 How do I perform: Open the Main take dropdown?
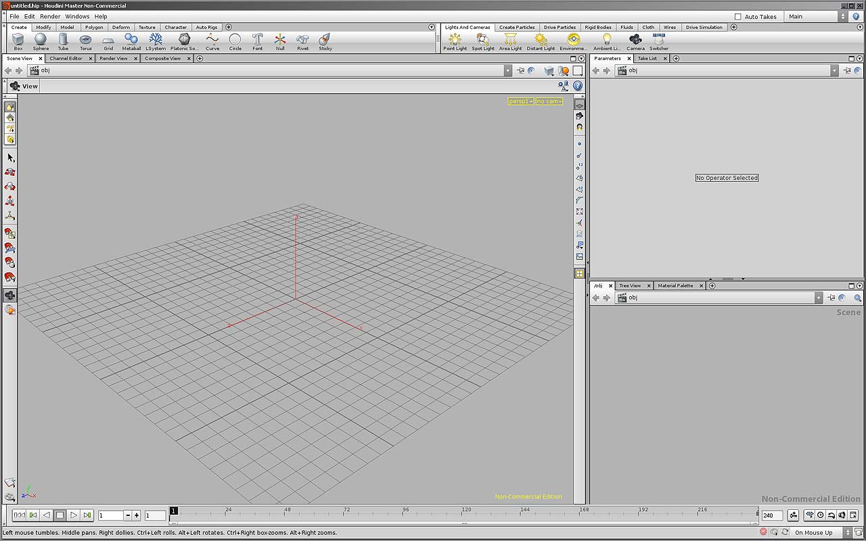817,16
